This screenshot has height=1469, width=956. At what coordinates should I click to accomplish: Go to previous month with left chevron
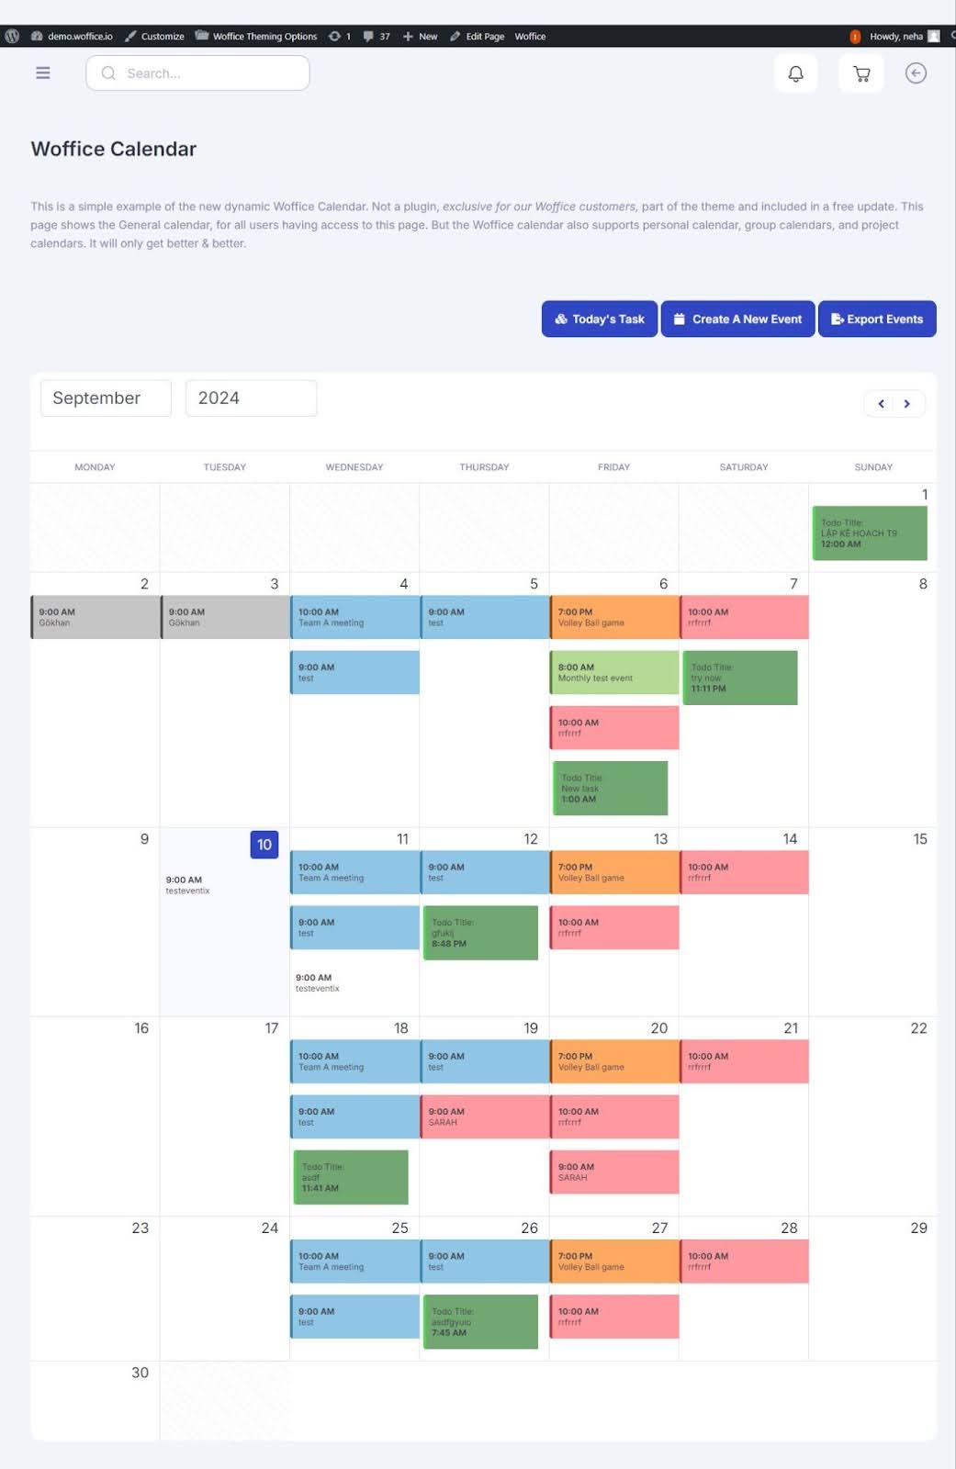tap(881, 404)
